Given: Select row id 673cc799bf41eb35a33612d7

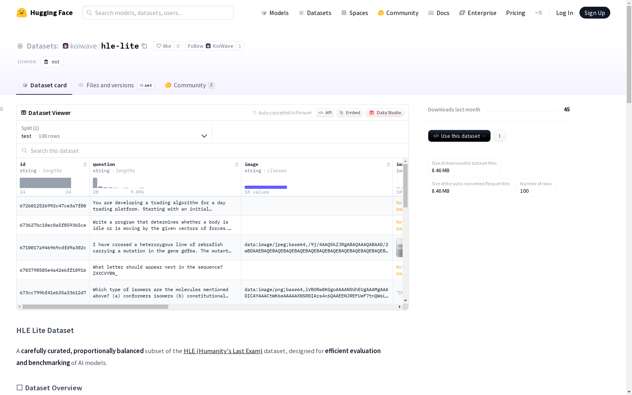Looking at the screenshot, I should click(x=53, y=293).
